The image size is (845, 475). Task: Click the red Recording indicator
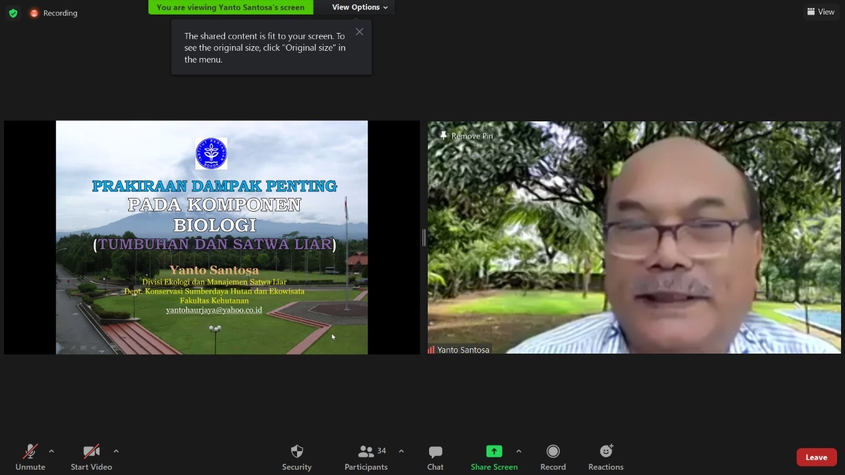(53, 13)
